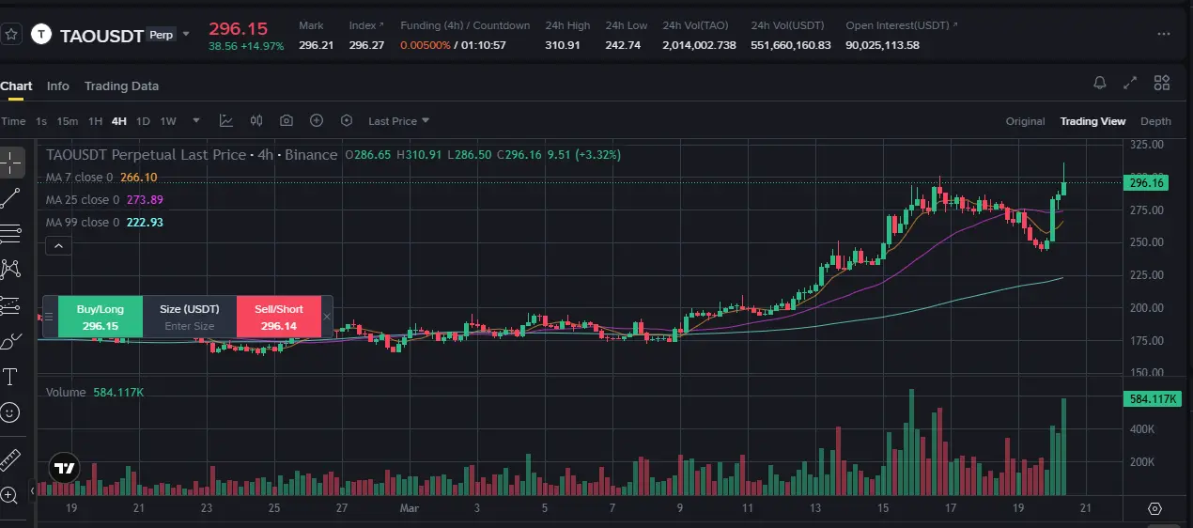Open the Trading Data tab
The image size is (1193, 528).
click(x=121, y=85)
